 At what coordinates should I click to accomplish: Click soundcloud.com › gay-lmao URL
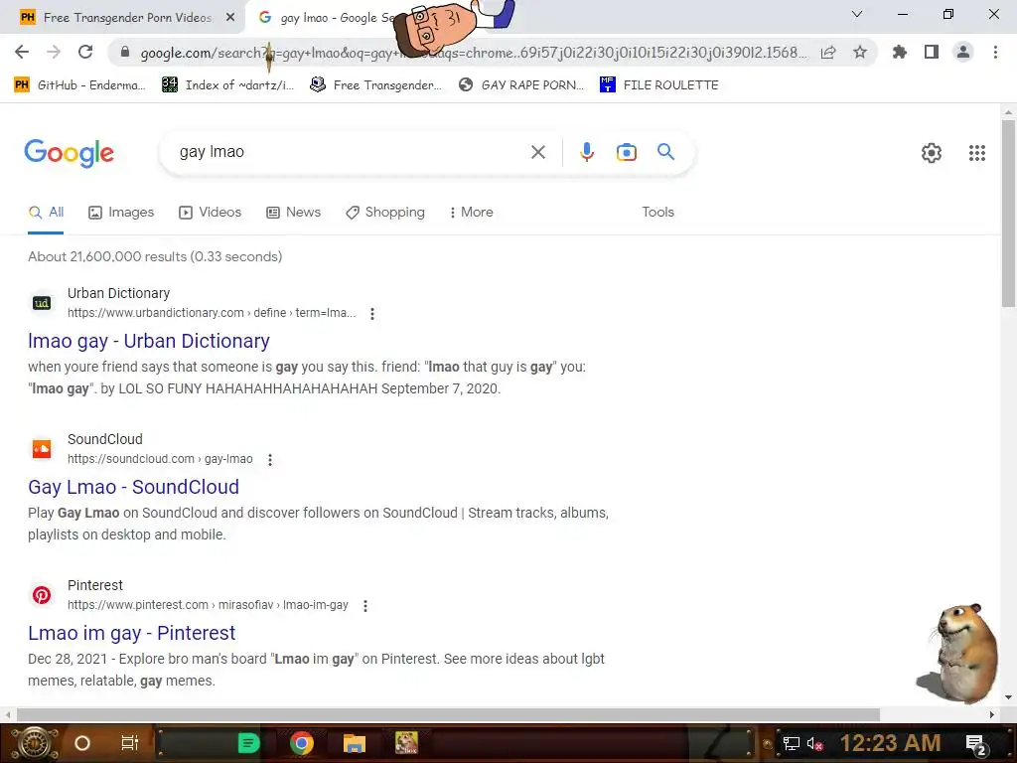160,459
